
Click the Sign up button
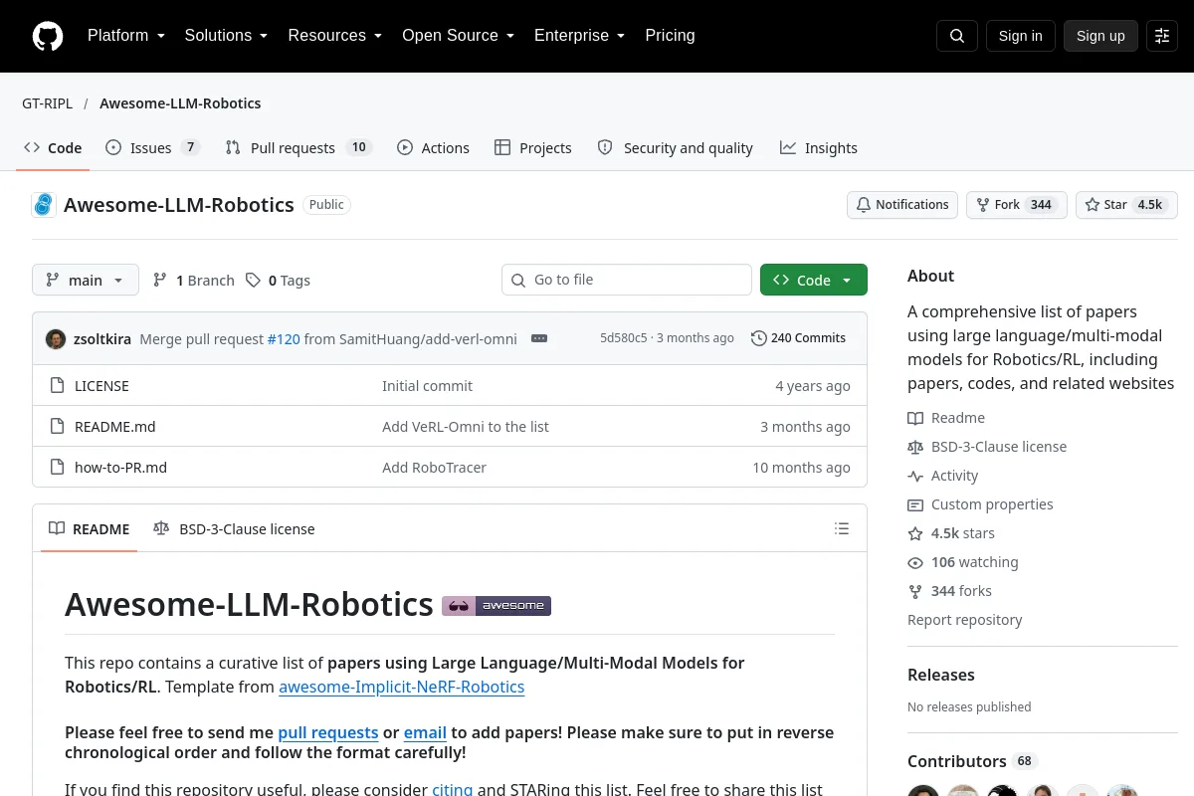click(x=1100, y=36)
